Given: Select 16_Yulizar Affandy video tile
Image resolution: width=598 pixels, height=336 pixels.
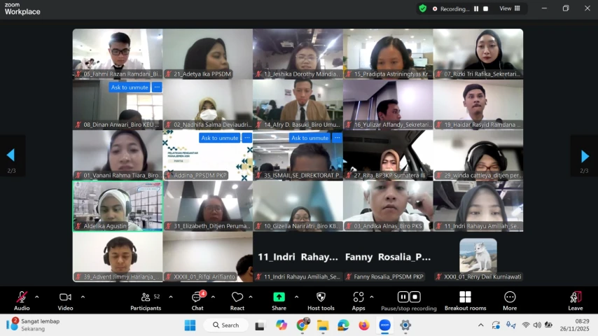Looking at the screenshot, I should pos(388,104).
